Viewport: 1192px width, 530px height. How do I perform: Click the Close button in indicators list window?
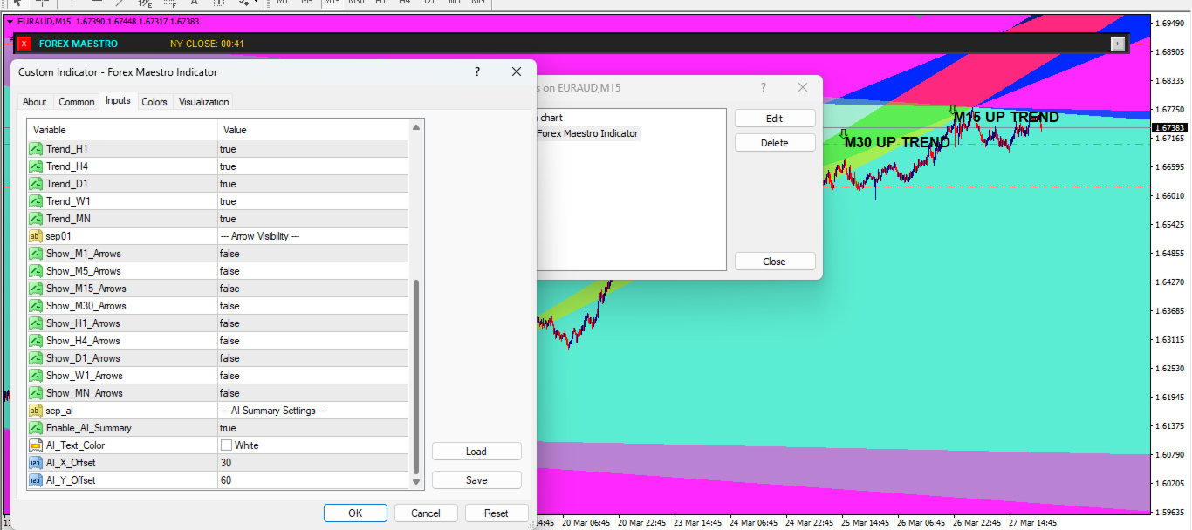(x=775, y=262)
